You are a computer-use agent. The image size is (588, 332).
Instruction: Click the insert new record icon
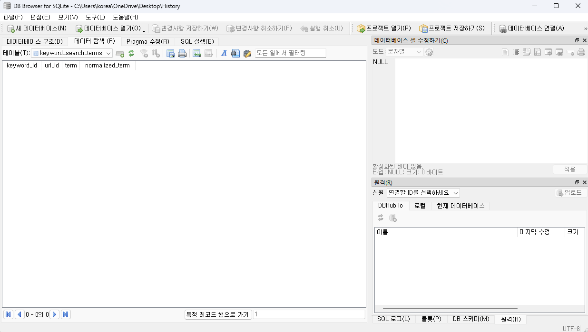pos(196,53)
